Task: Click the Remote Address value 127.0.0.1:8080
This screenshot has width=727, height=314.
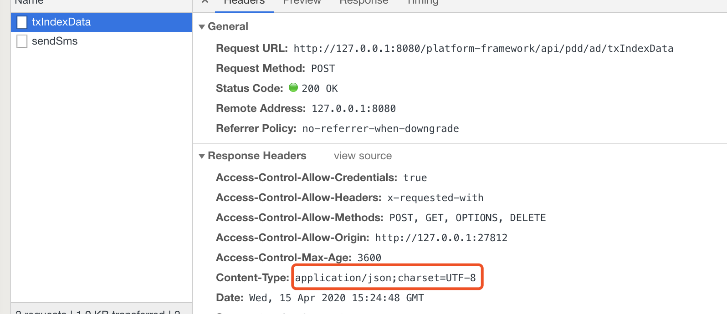Action: [x=353, y=109]
